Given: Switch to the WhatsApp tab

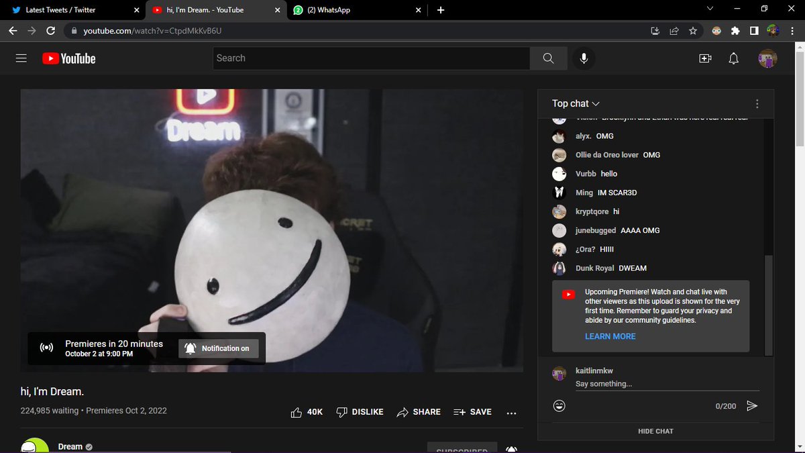Looking at the screenshot, I should (x=358, y=10).
